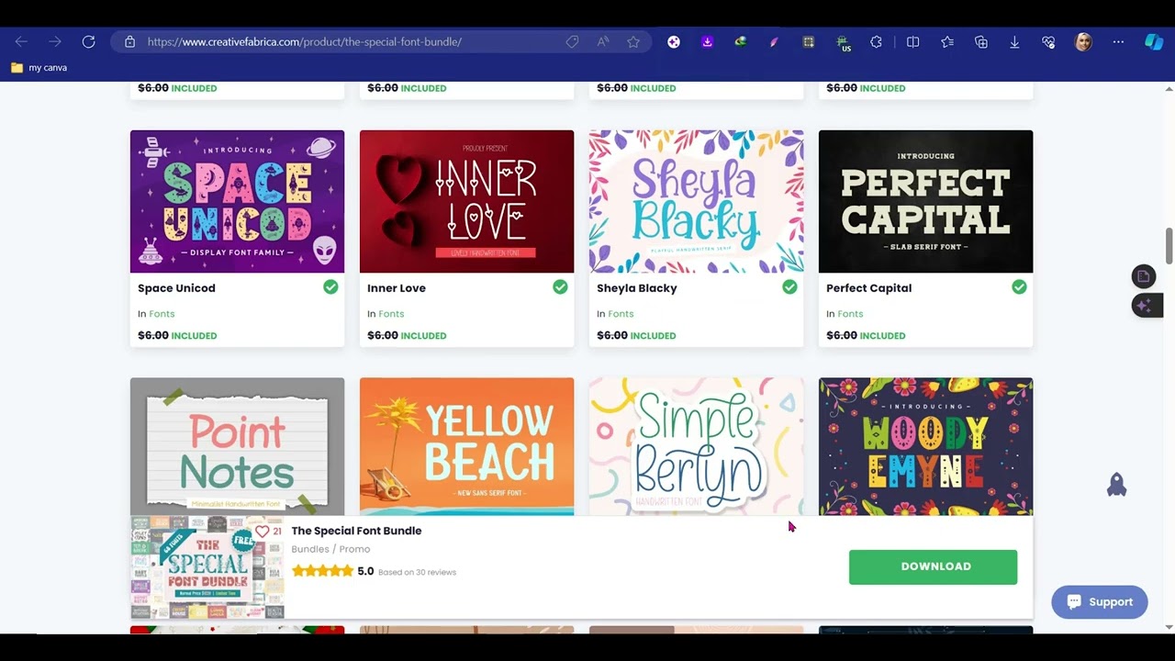Toggle split screen view

(x=912, y=41)
